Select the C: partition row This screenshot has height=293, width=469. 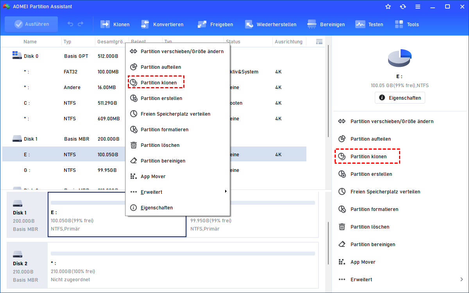(154, 103)
